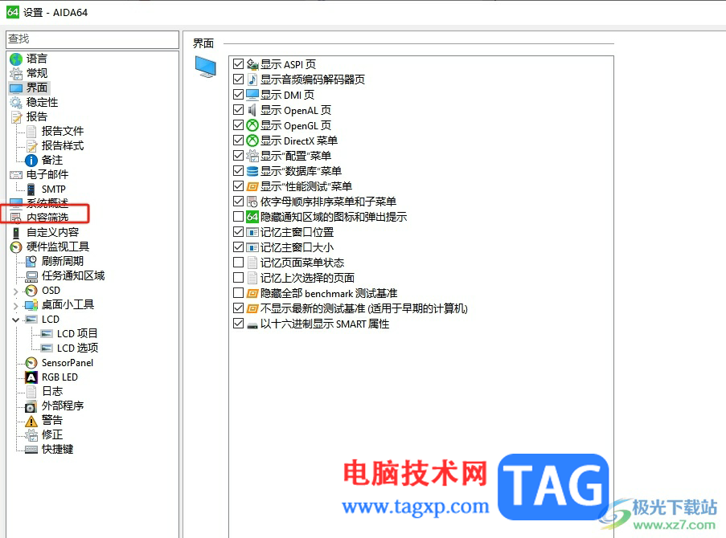
Task: Click the gauge icon beside 硬件监视工具
Action: (16, 247)
